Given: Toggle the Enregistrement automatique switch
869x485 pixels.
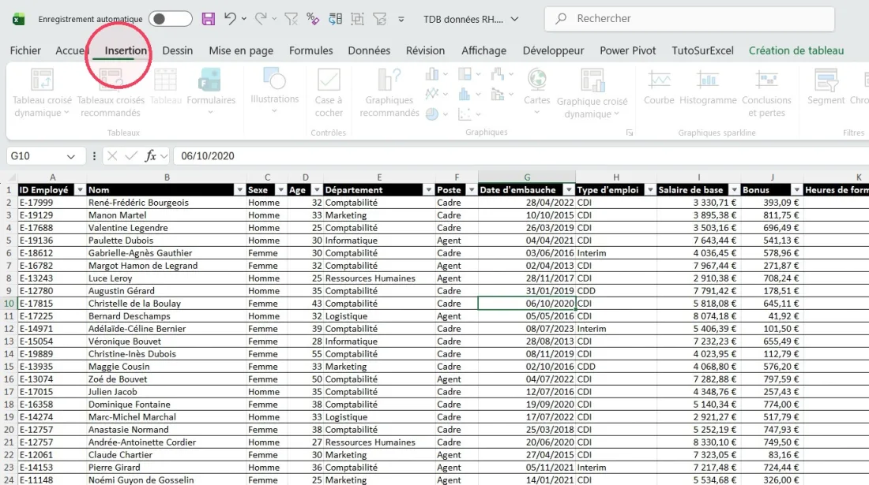Looking at the screenshot, I should point(170,19).
